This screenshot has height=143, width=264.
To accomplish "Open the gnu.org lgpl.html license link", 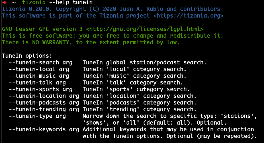I will [x=144, y=29].
